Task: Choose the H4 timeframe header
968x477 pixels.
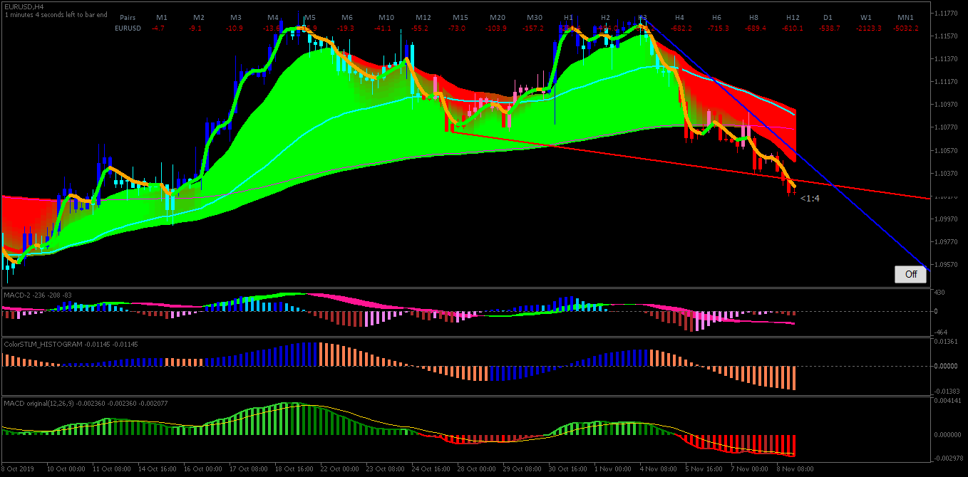Action: tap(679, 17)
